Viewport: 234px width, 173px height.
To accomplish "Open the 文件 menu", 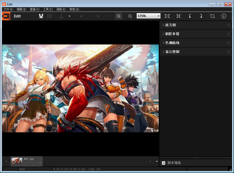I will click(x=9, y=9).
